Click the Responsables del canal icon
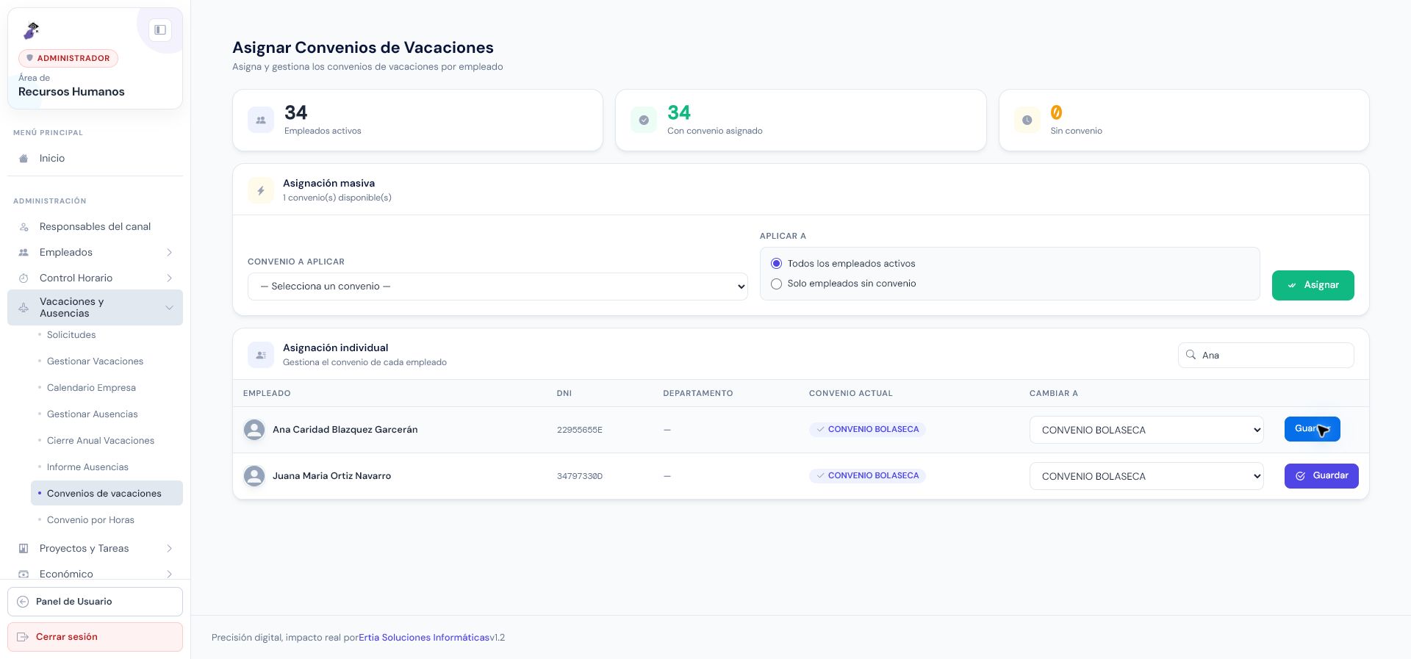Screen dimensions: 1411x659 [24, 227]
